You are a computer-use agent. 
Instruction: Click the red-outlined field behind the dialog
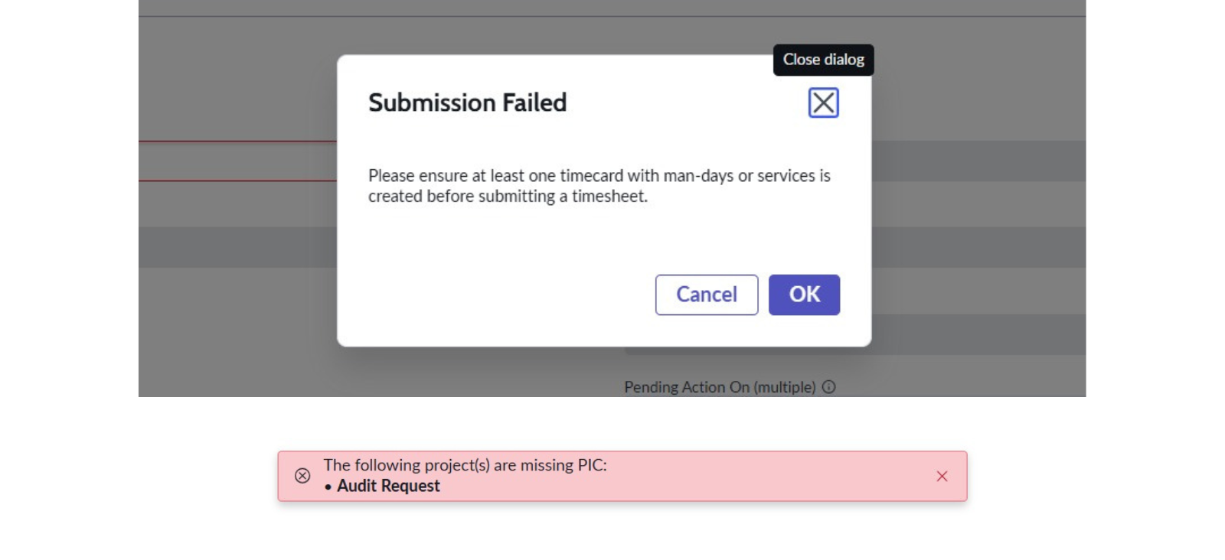237,161
